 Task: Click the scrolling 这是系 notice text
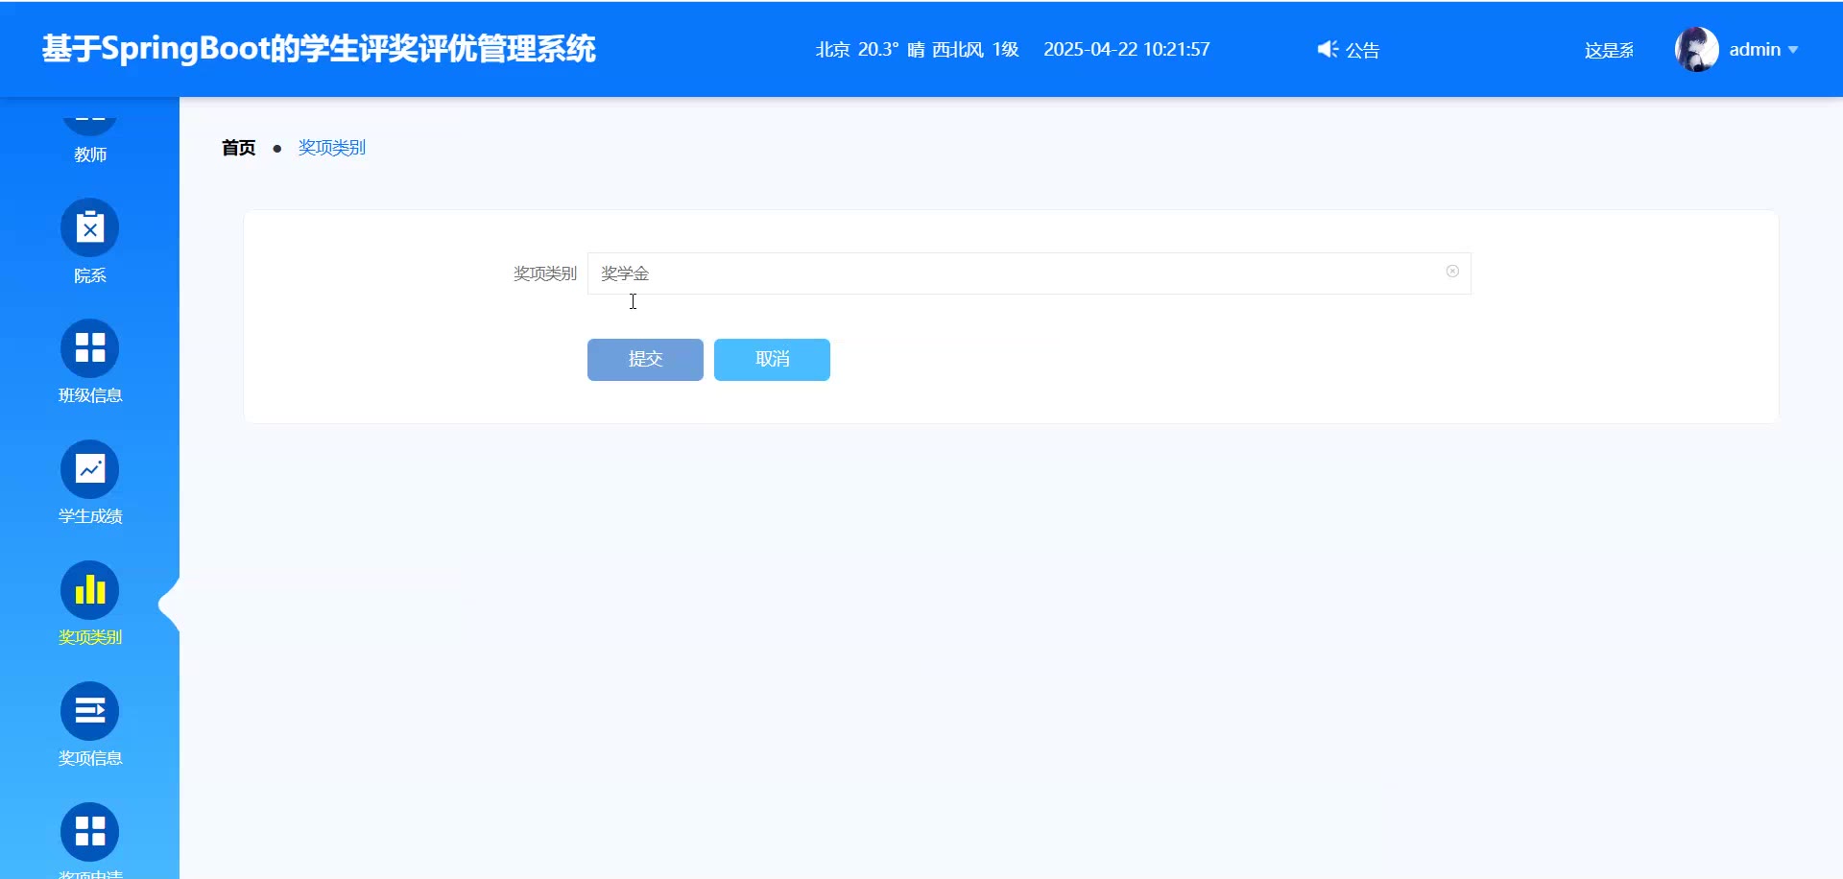click(1609, 50)
